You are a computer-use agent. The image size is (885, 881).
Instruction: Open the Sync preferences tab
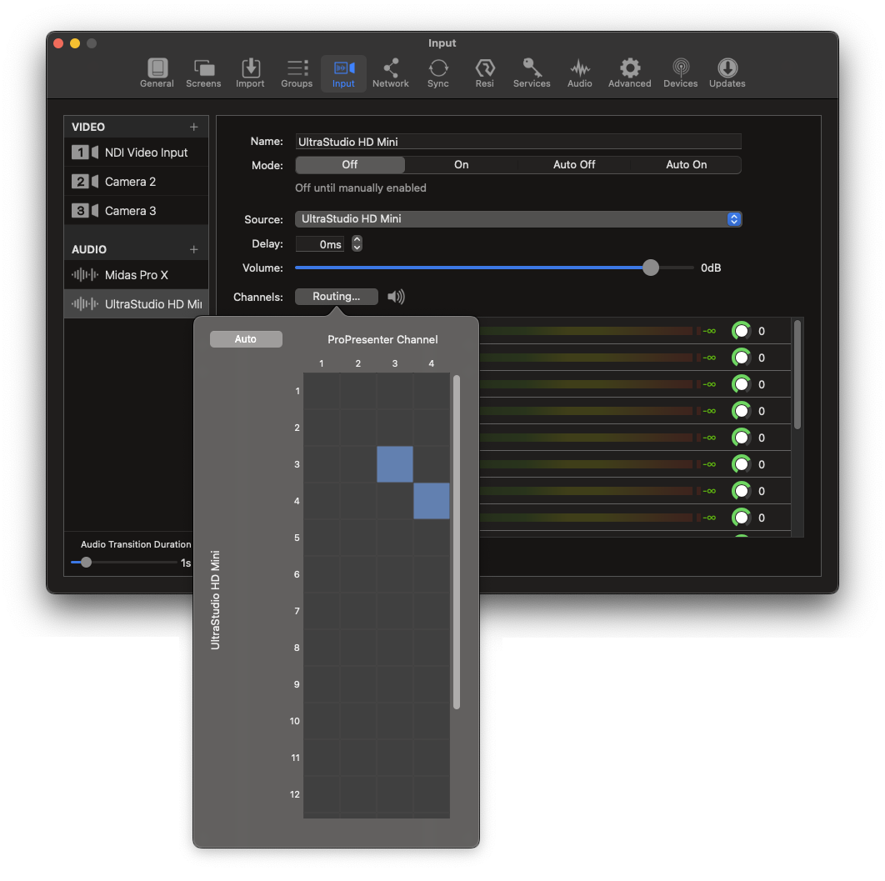click(438, 73)
